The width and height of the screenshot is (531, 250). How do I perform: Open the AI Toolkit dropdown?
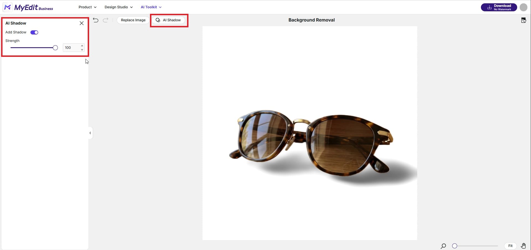pos(151,7)
